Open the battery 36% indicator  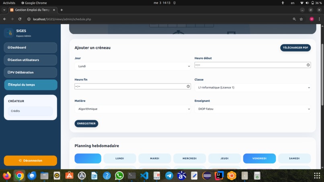point(316,3)
